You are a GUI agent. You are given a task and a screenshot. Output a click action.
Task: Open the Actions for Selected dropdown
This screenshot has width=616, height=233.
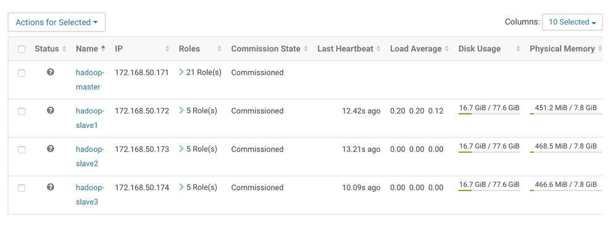coord(57,22)
